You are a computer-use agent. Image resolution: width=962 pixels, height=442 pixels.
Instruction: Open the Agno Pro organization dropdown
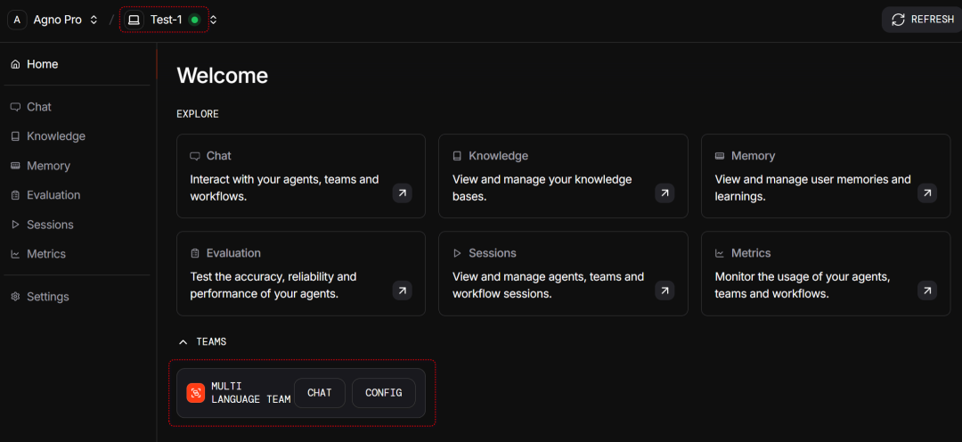[94, 20]
